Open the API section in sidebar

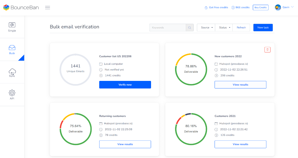pyautogui.click(x=12, y=95)
